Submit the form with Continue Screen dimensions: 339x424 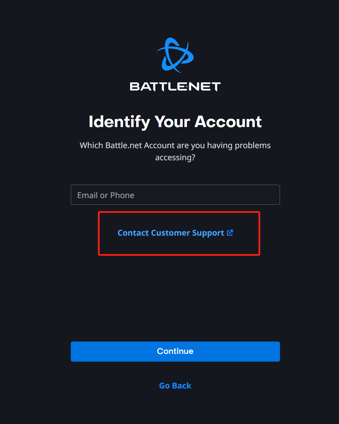tap(175, 352)
